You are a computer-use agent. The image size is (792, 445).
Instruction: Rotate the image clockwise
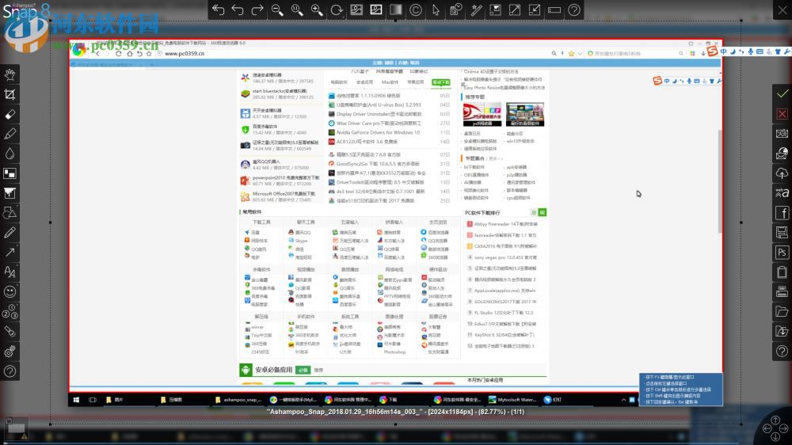tap(337, 10)
